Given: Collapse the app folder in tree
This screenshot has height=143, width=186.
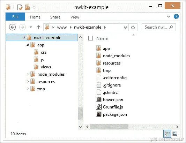Looking at the screenshot, I should pyautogui.click(x=28, y=45).
